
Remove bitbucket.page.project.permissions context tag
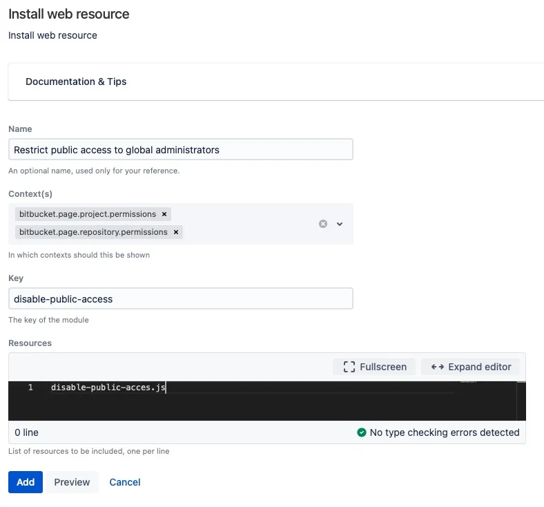164,214
